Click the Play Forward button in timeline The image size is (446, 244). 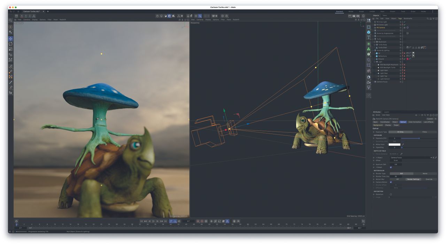point(153,221)
